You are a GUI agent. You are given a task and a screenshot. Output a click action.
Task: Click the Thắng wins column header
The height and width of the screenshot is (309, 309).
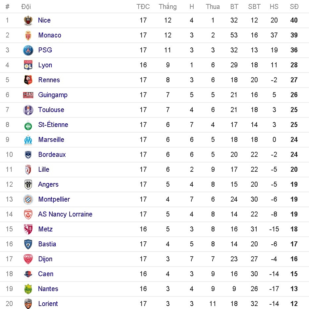coord(168,7)
